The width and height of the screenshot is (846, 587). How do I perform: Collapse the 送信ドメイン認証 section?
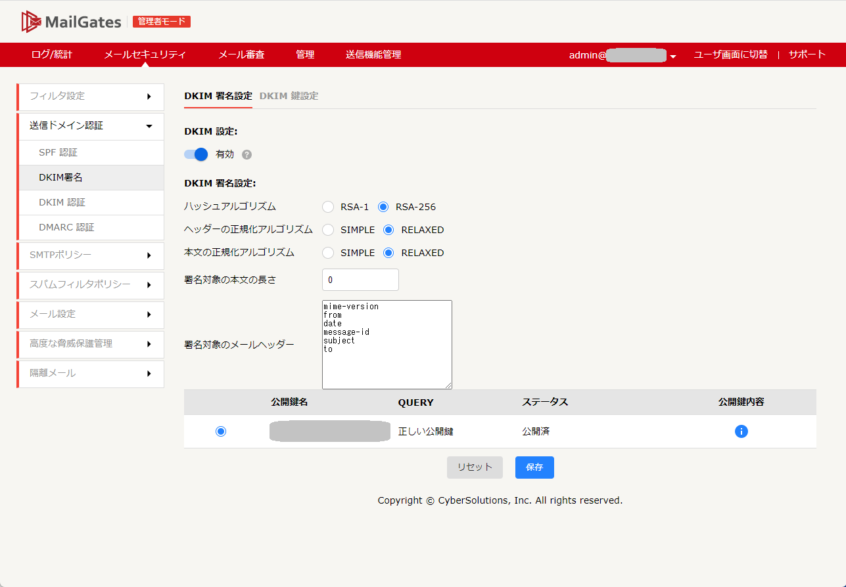click(x=91, y=126)
